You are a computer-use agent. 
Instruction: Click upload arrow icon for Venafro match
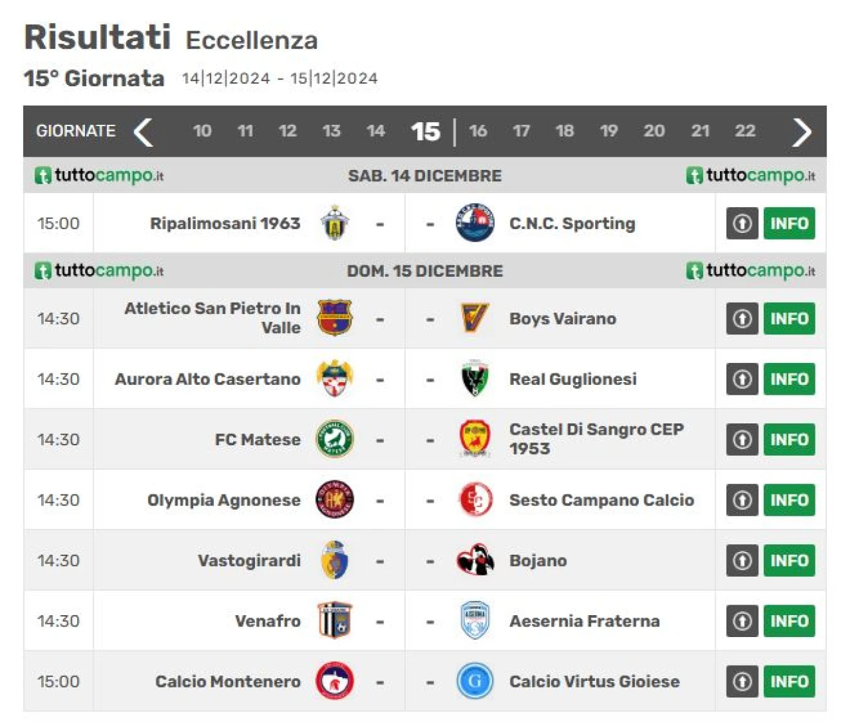[742, 621]
